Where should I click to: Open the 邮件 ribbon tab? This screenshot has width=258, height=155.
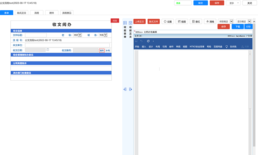[x=172, y=47]
